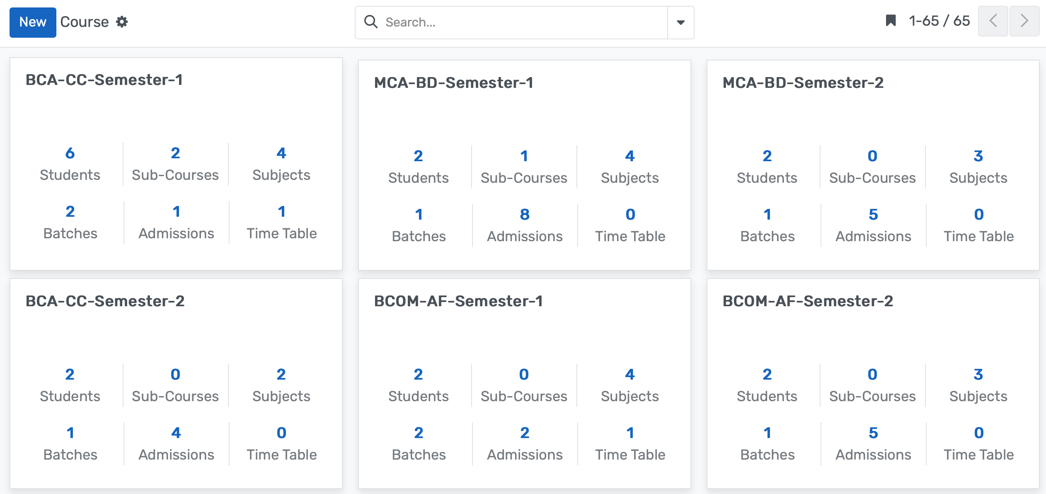This screenshot has width=1046, height=494.
Task: Click the previous page chevron
Action: coord(993,21)
